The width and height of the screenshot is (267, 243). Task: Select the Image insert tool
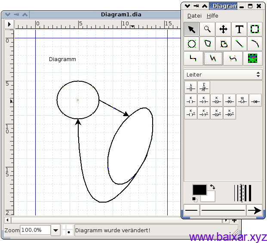(255, 58)
